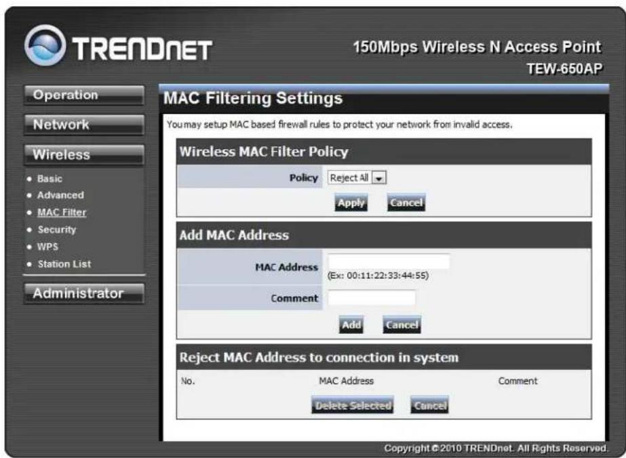Click the TRENDnet copyright footer text
The image size is (626, 458).
(x=496, y=449)
